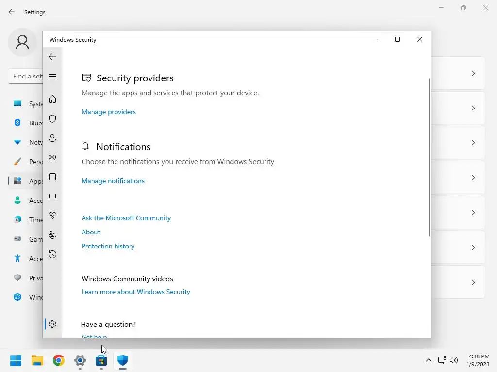
Task: Expand fifth Settings row chevron
Action: [x=473, y=213]
